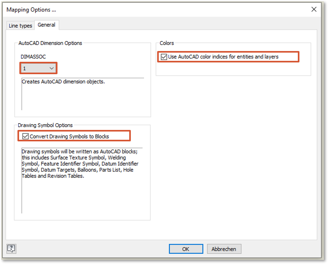This screenshot has width=328, height=264.
Task: Click the Drawing Symbol Options group heading
Action: click(45, 125)
